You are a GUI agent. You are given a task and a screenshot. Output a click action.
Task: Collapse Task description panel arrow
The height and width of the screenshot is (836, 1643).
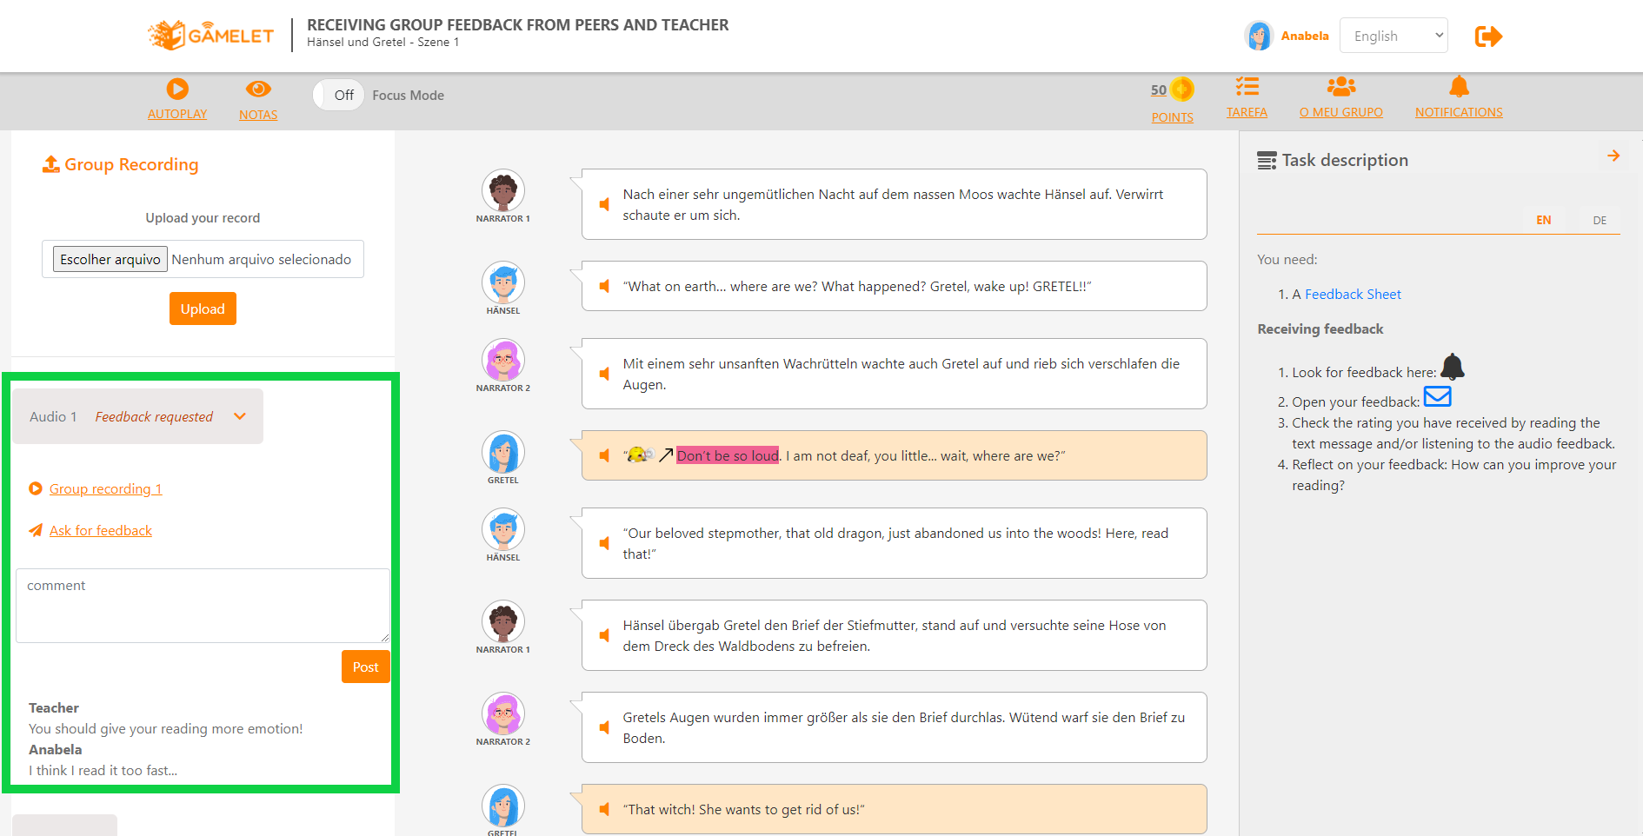pos(1613,156)
